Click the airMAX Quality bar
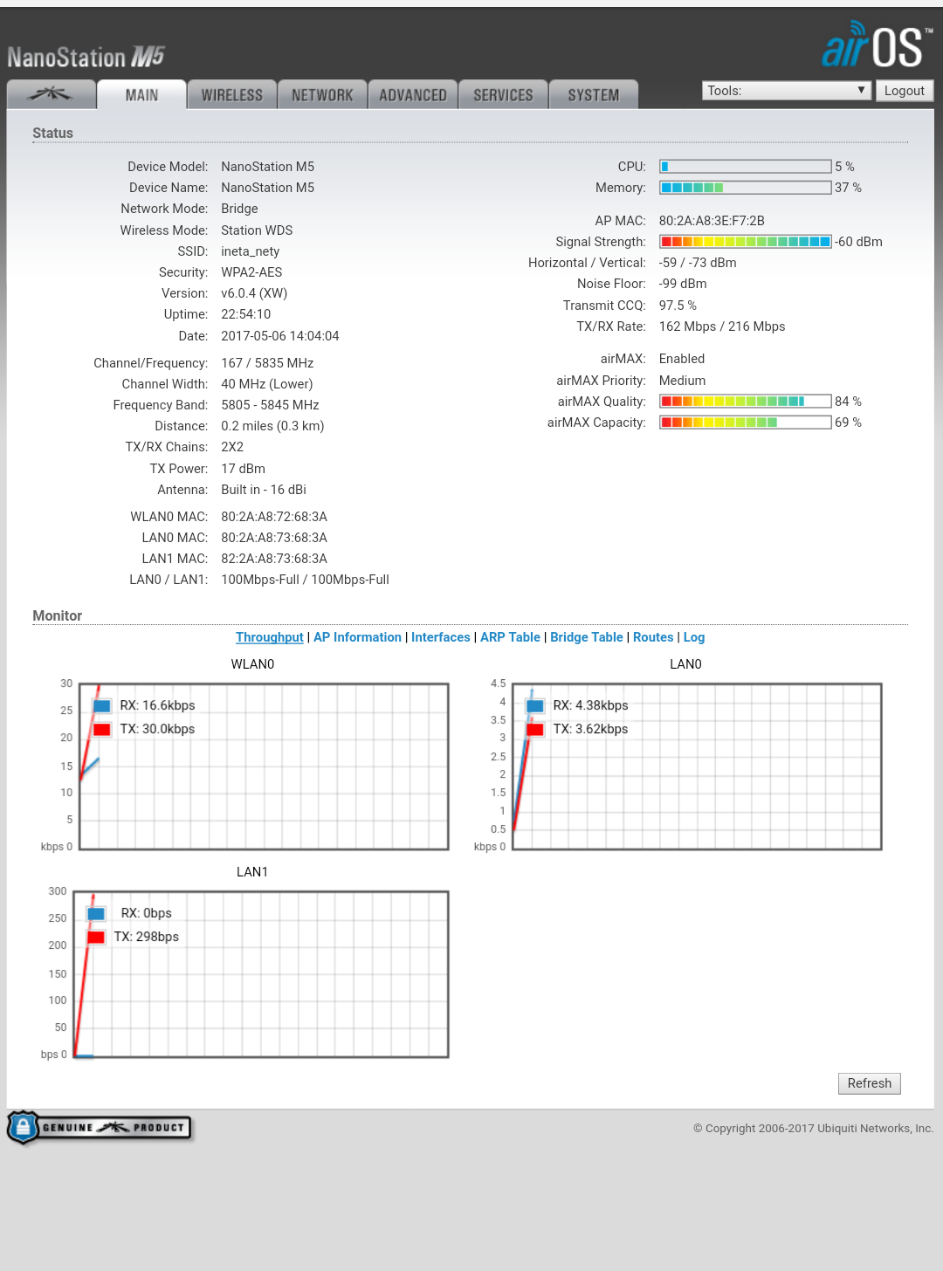943x1271 pixels. click(x=745, y=402)
